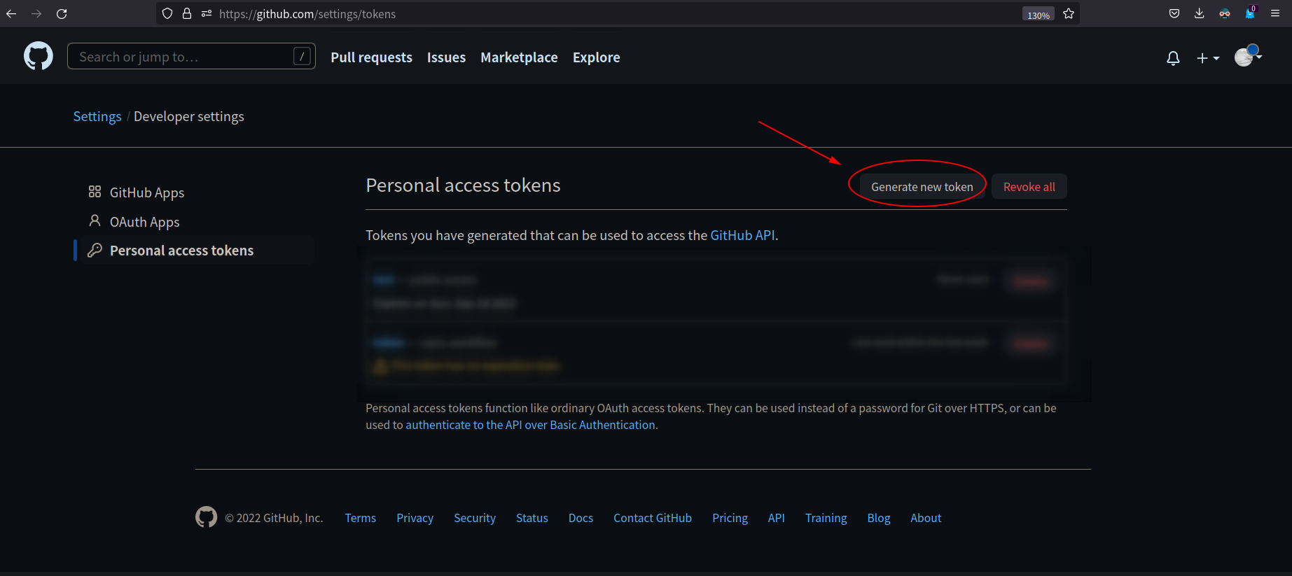
Task: Open the extension icon with badge in toolbar
Action: 1250,13
